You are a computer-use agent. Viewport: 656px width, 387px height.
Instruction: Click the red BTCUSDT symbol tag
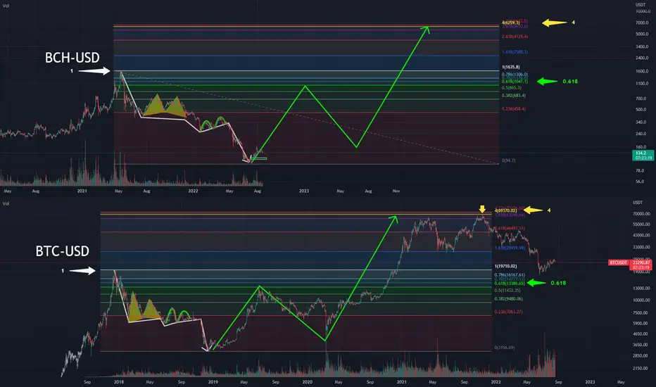point(619,262)
